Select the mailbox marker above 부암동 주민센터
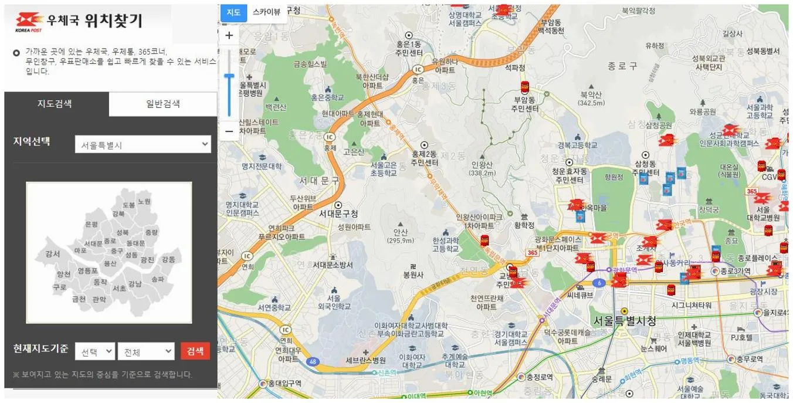Image resolution: width=793 pixels, height=403 pixels. [525, 87]
